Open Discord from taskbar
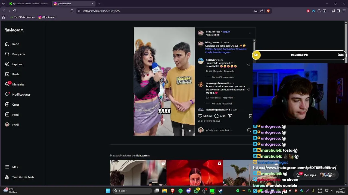348x195 pixels. pos(189,191)
